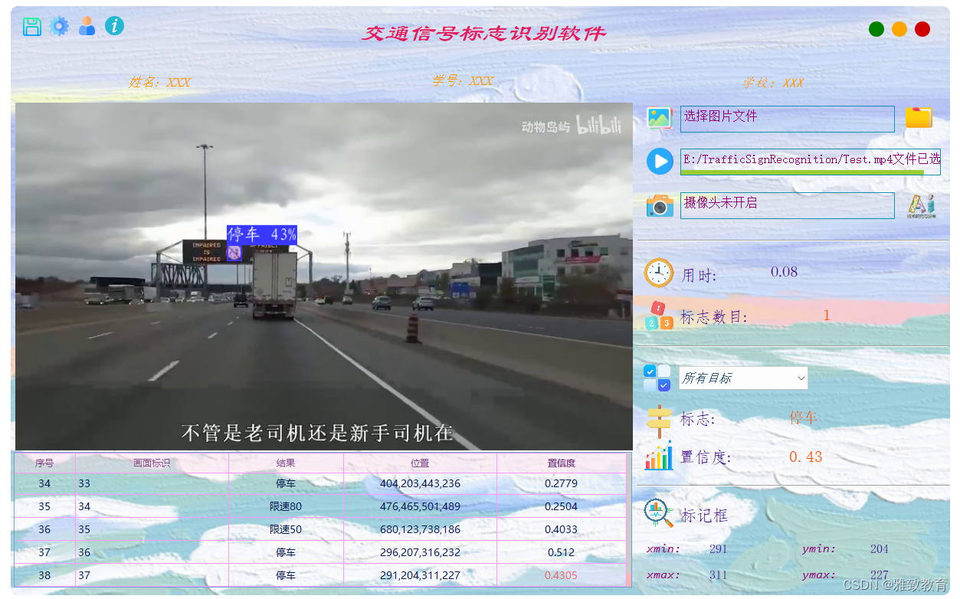
Task: Select table row with 序号 35
Action: 320,506
